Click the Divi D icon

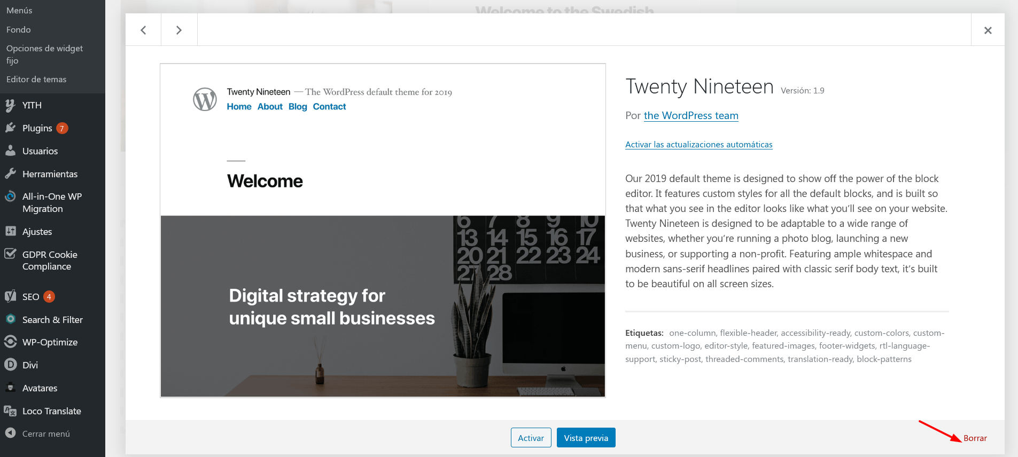(10, 365)
